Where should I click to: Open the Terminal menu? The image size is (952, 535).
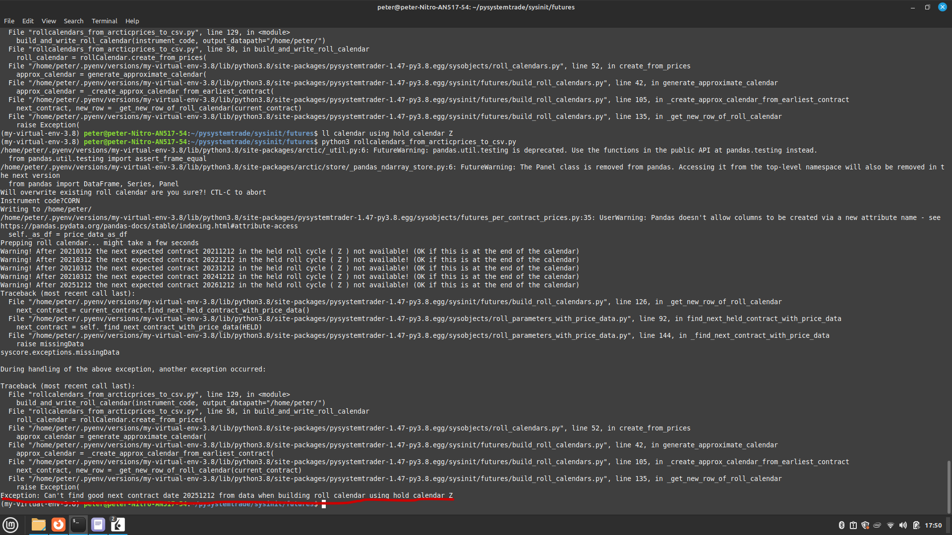[104, 21]
